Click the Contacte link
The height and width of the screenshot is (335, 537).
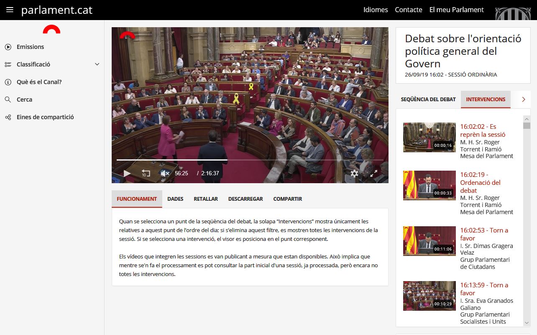(409, 10)
